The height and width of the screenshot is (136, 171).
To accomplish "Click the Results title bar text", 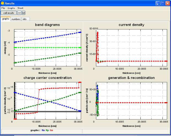I will coord(10,3).
